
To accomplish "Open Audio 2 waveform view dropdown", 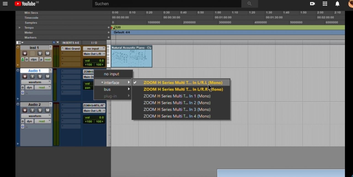I will [36, 116].
